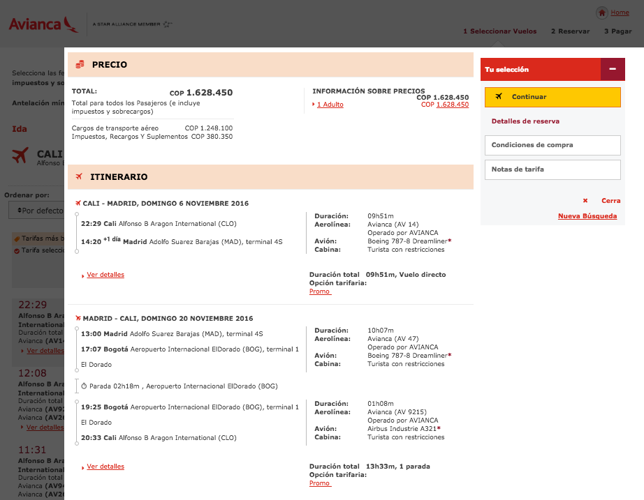The image size is (644, 500).
Task: Expand Ver detalles for Cali - Madrid flight
Action: [105, 275]
